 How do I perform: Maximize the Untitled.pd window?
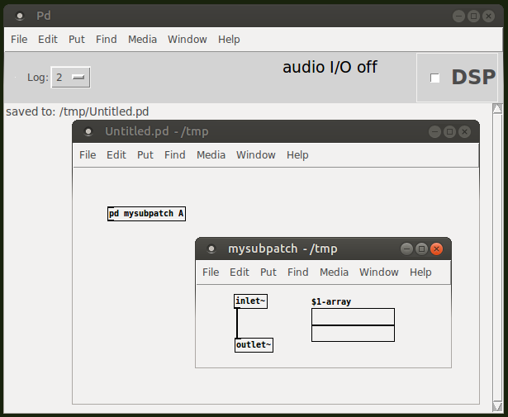point(449,131)
